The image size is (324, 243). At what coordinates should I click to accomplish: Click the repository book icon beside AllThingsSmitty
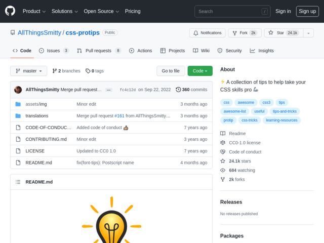(x=13, y=32)
